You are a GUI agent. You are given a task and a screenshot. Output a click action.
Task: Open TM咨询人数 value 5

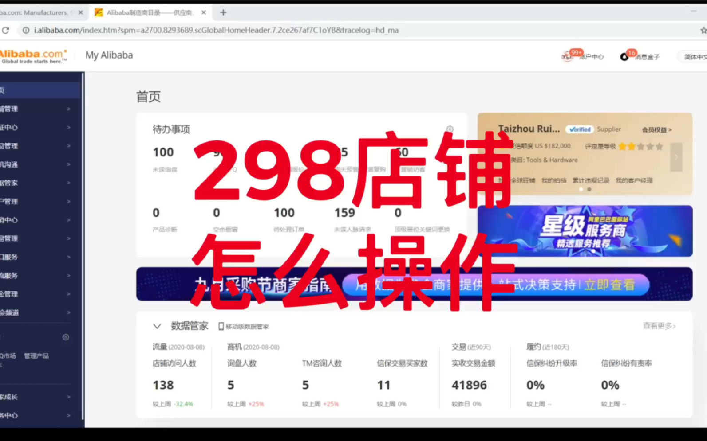tap(305, 385)
